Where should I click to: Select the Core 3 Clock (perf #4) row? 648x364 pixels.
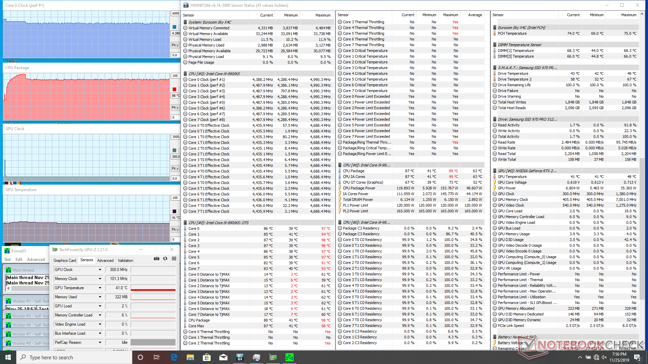[258, 97]
